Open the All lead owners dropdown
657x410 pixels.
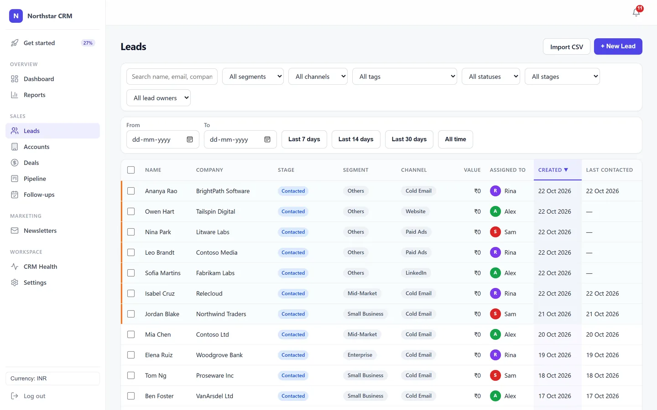click(x=158, y=98)
